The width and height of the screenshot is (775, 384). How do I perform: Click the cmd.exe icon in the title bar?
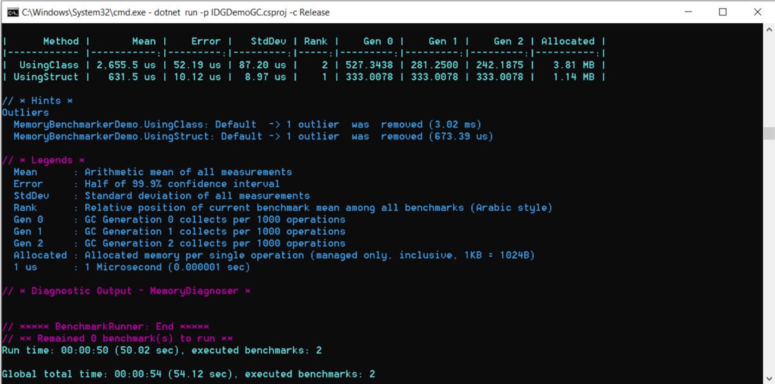click(x=14, y=12)
